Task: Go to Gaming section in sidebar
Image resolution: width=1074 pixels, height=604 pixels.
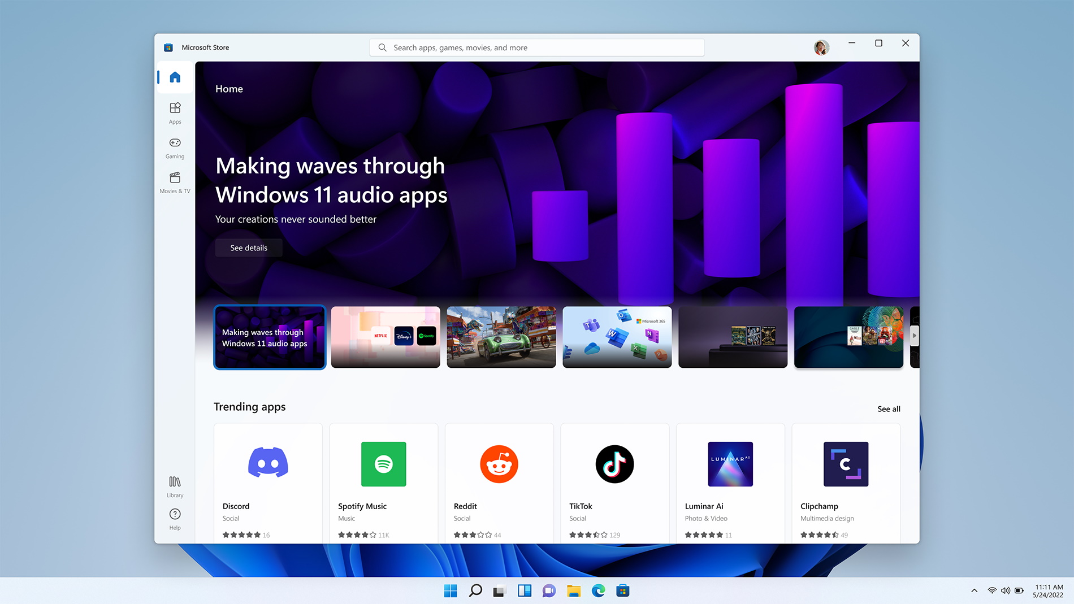Action: [175, 148]
